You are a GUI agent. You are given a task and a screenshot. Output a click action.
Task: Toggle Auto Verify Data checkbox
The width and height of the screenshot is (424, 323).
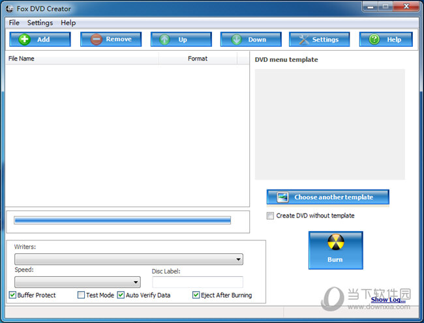point(121,295)
